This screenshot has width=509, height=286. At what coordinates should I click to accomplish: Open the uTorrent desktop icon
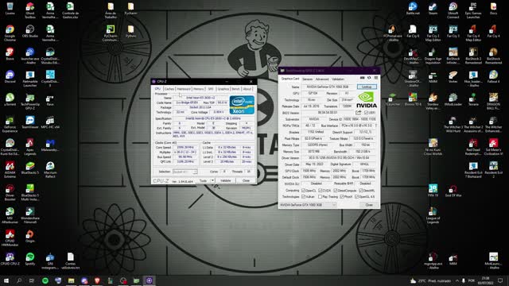[x=10, y=99]
